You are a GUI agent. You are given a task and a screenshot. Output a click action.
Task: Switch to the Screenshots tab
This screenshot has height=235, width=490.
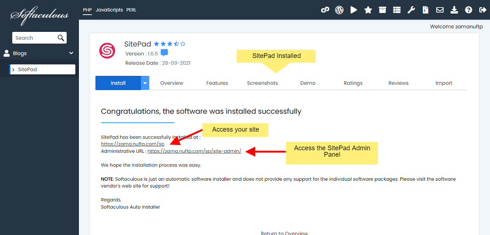262,83
